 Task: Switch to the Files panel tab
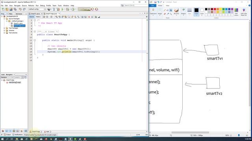pyautogui.click(x=11, y=14)
